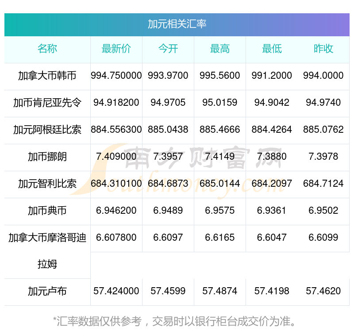
Task: Click previous close 57.4620
Action: tap(323, 291)
